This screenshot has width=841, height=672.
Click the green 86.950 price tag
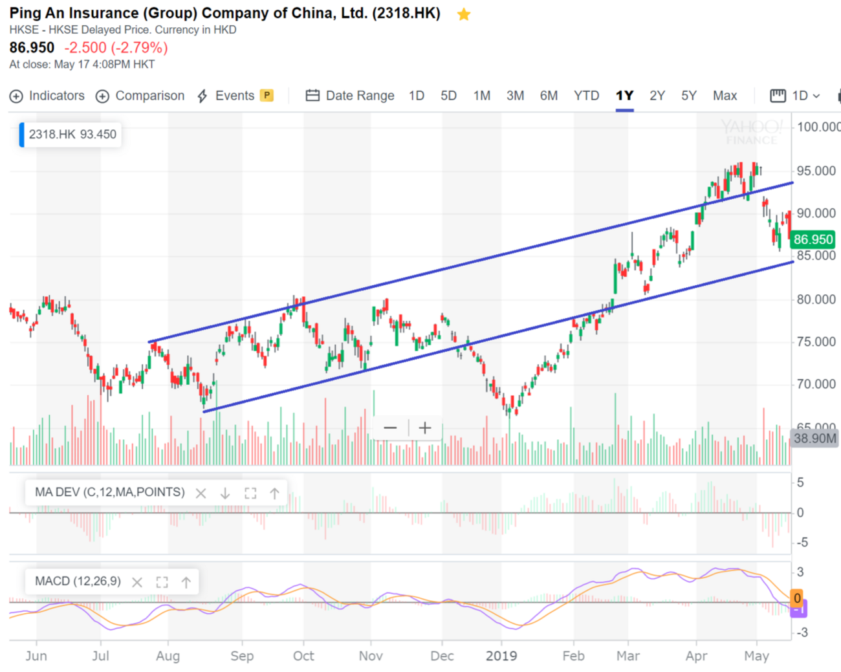813,239
